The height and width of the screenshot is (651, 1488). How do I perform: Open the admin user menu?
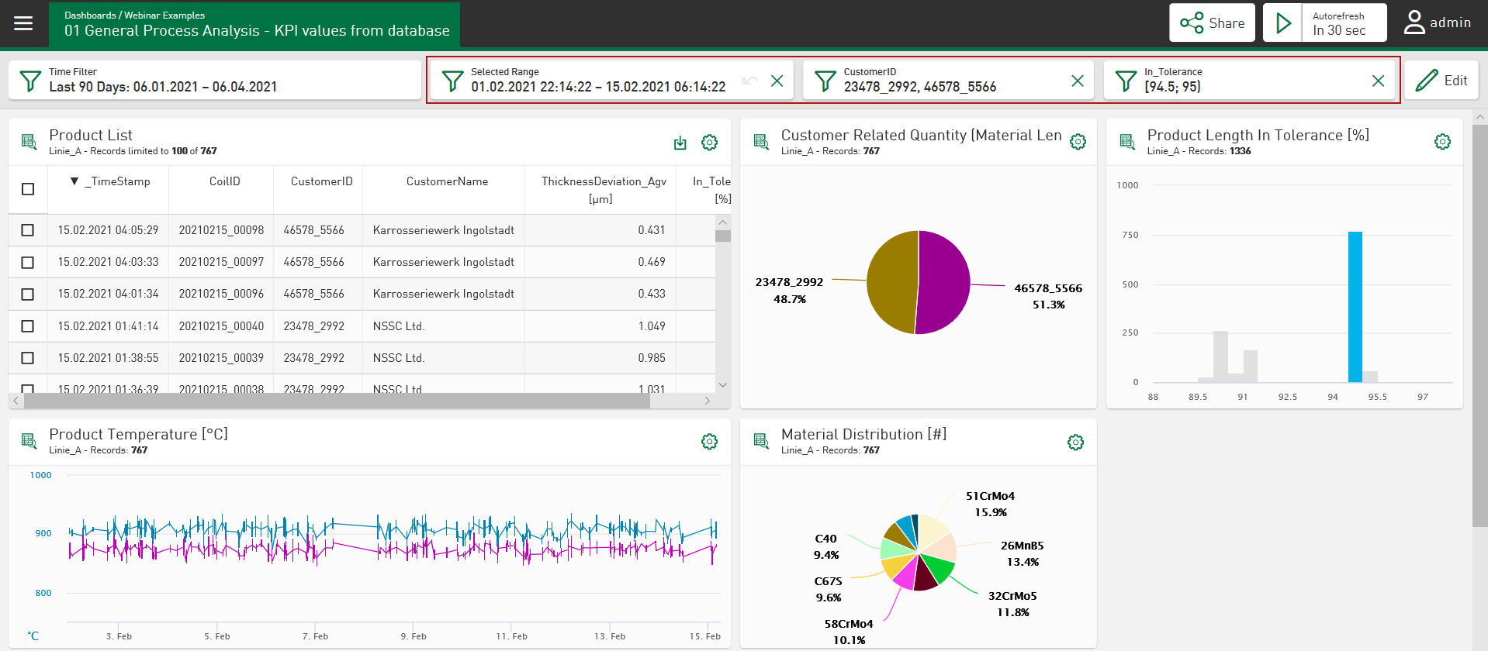point(1438,23)
